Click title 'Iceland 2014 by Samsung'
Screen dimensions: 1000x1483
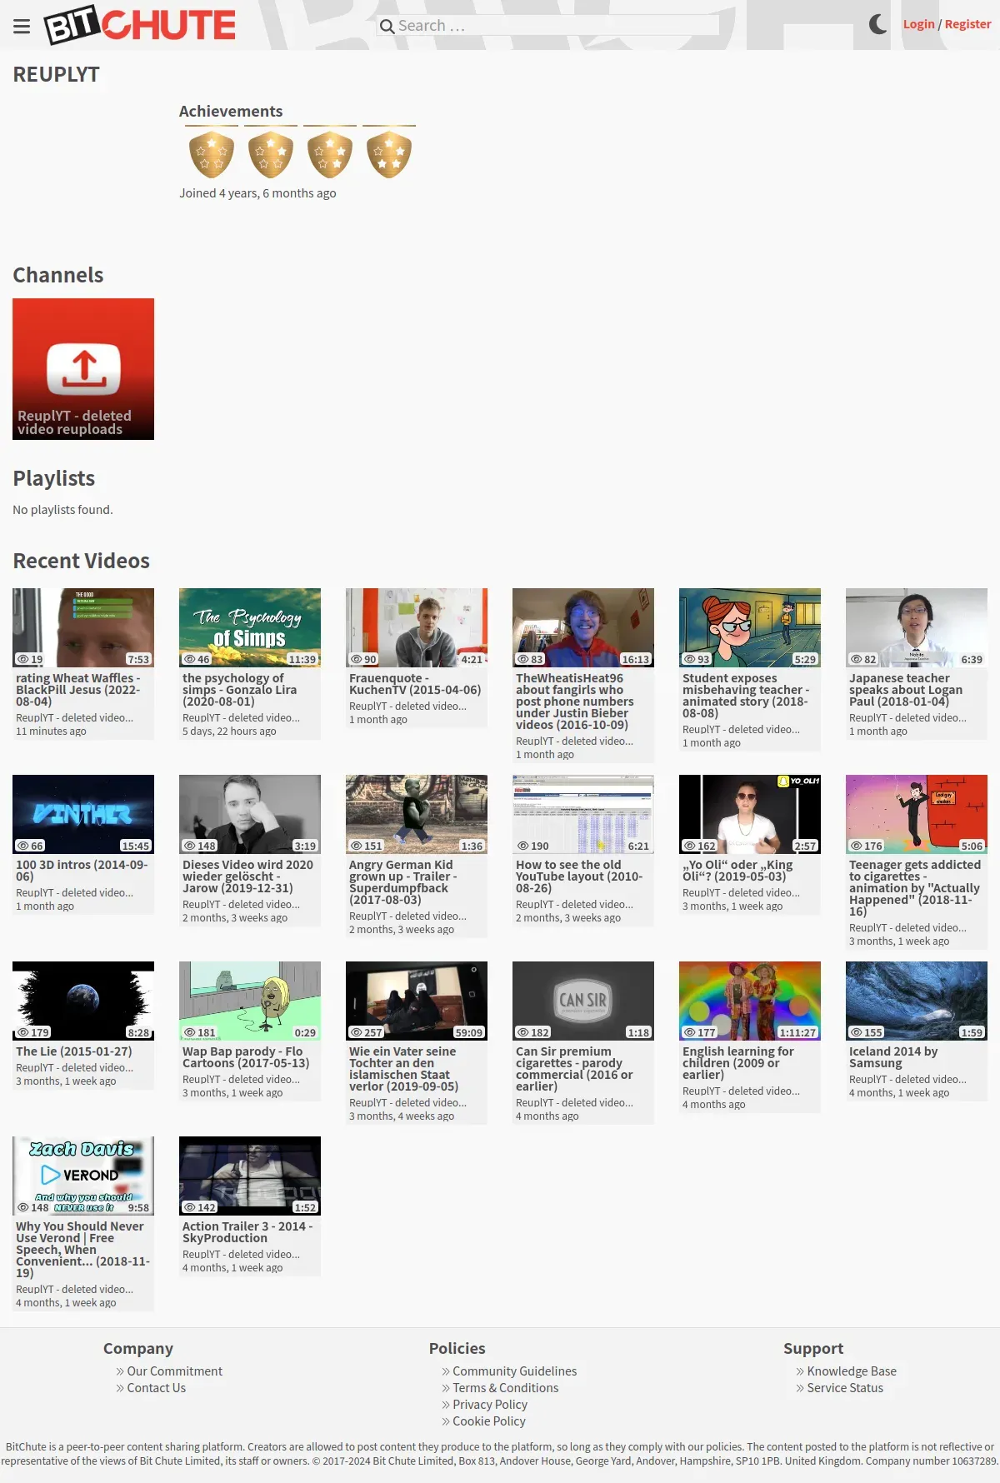coord(893,1057)
